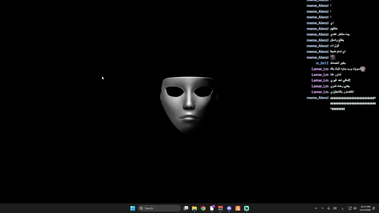Switch the Arabic input language indicator
The height and width of the screenshot is (213, 379).
point(343,209)
